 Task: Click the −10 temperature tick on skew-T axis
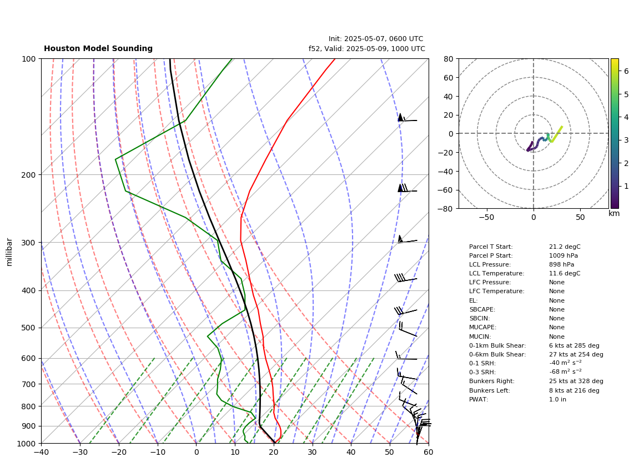[157, 452]
